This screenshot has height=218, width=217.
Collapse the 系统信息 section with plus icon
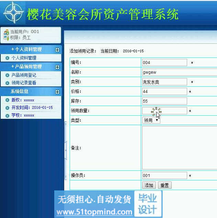tap(57, 92)
